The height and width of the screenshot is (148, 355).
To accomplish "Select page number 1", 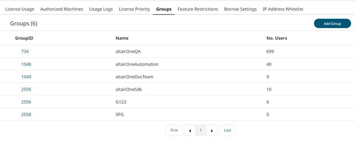I will [201, 130].
